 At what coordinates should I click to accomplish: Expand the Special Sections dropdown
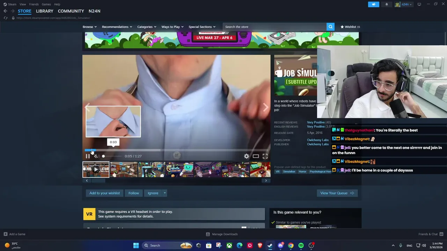(202, 27)
